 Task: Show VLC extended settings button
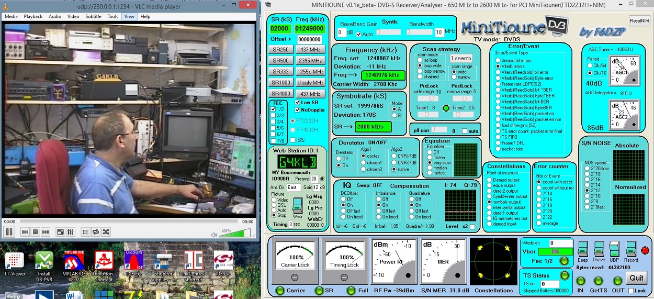coord(71,231)
